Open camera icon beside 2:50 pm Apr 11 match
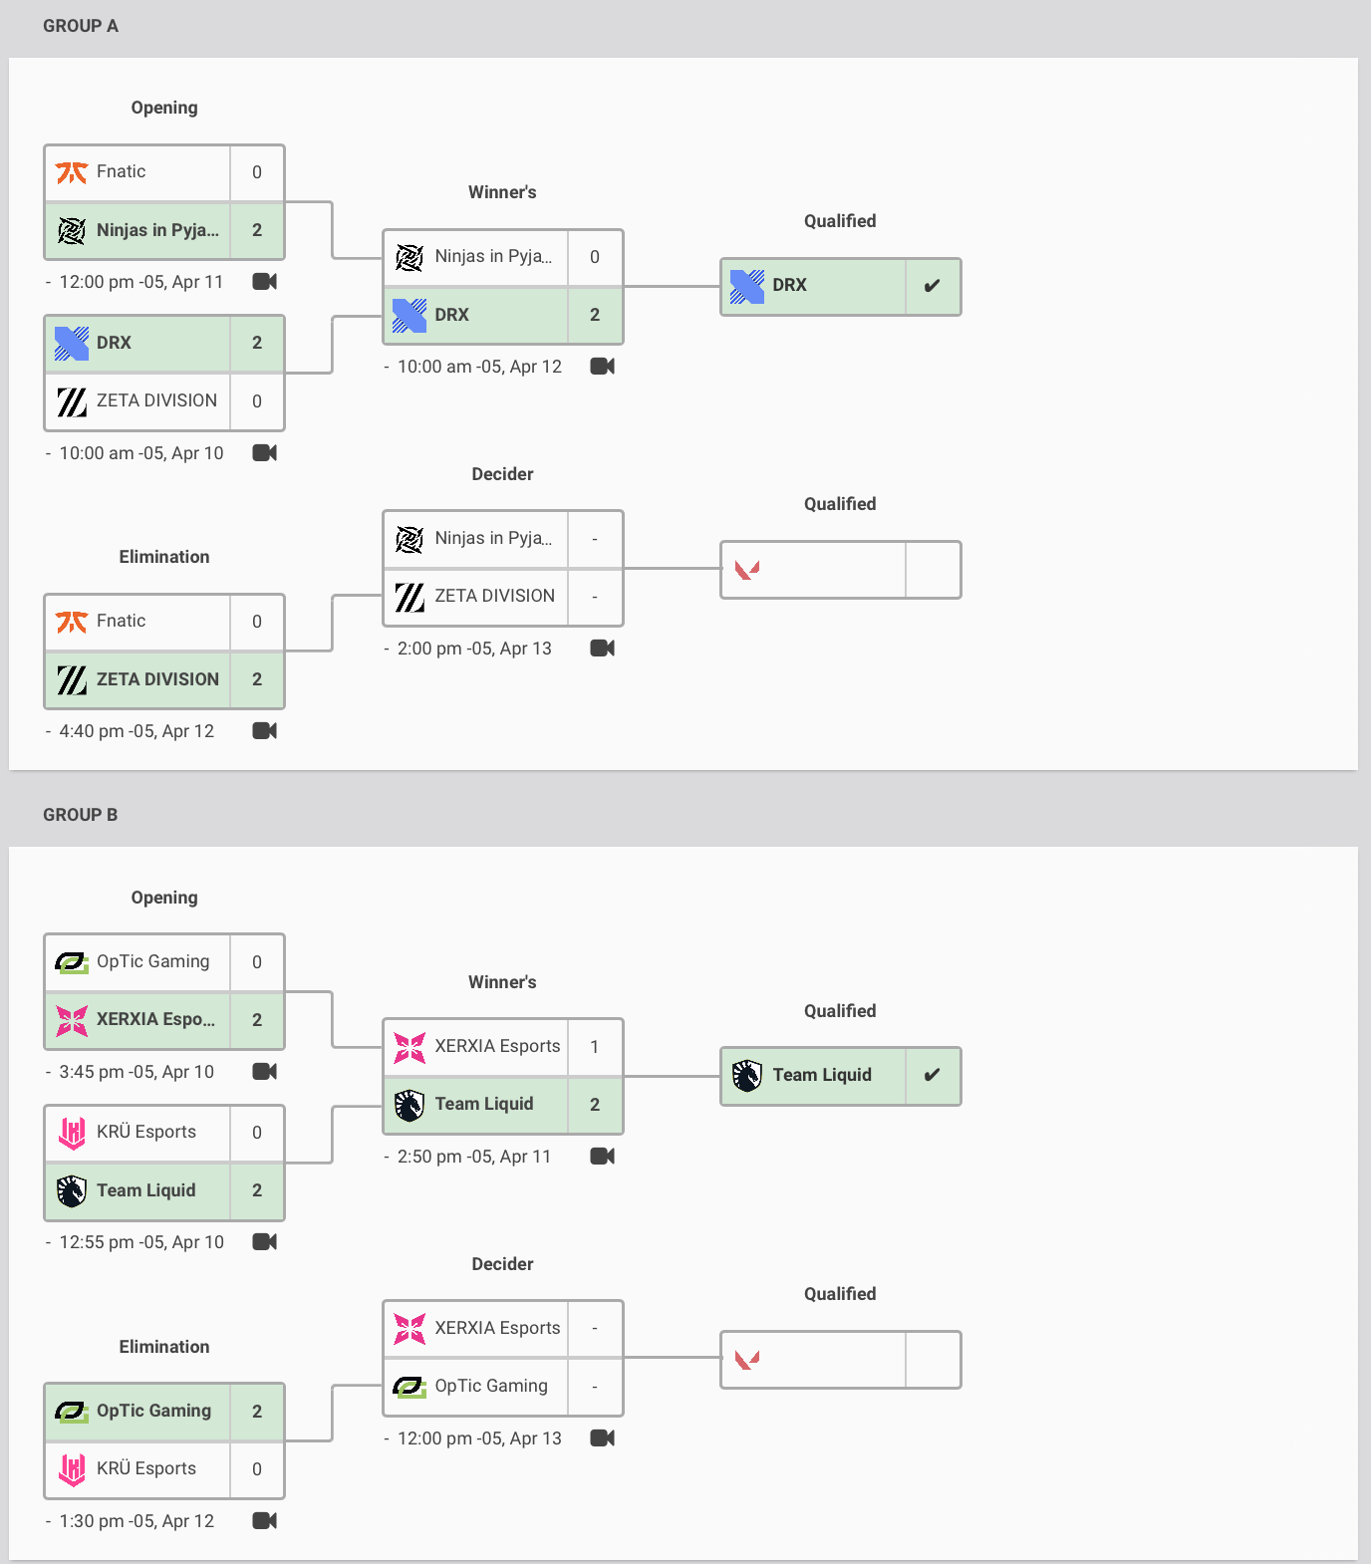The image size is (1371, 1564). coord(602,1157)
